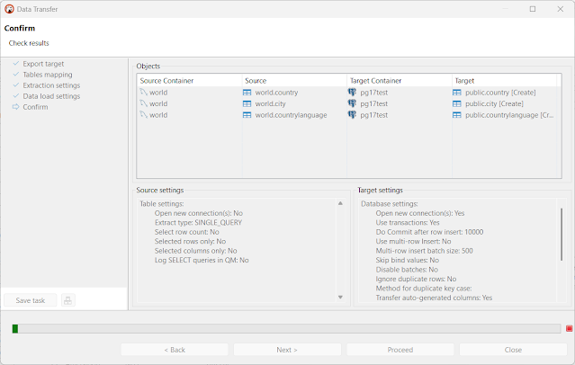Click the task save icon next to Save task
Image resolution: width=575 pixels, height=365 pixels.
pyautogui.click(x=67, y=300)
